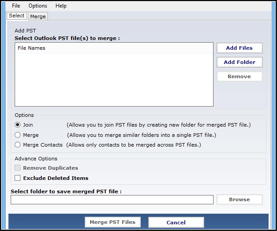Viewport: 277px width, 231px height.
Task: Click the Cancel button
Action: coord(176,223)
